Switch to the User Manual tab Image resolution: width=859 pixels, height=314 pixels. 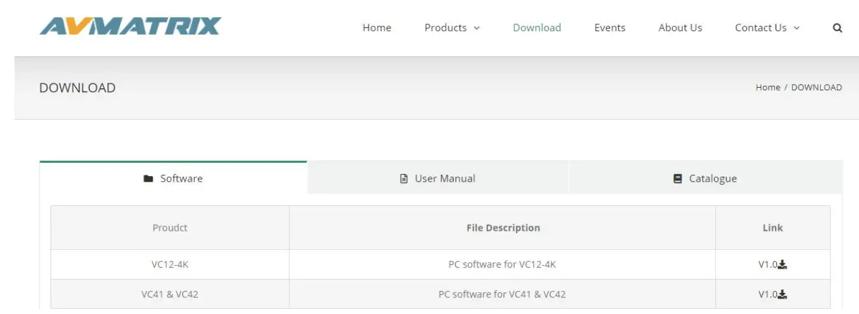click(444, 179)
